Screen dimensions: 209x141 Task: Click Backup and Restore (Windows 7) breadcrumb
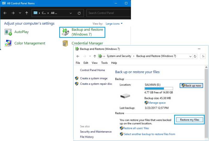point(156,56)
